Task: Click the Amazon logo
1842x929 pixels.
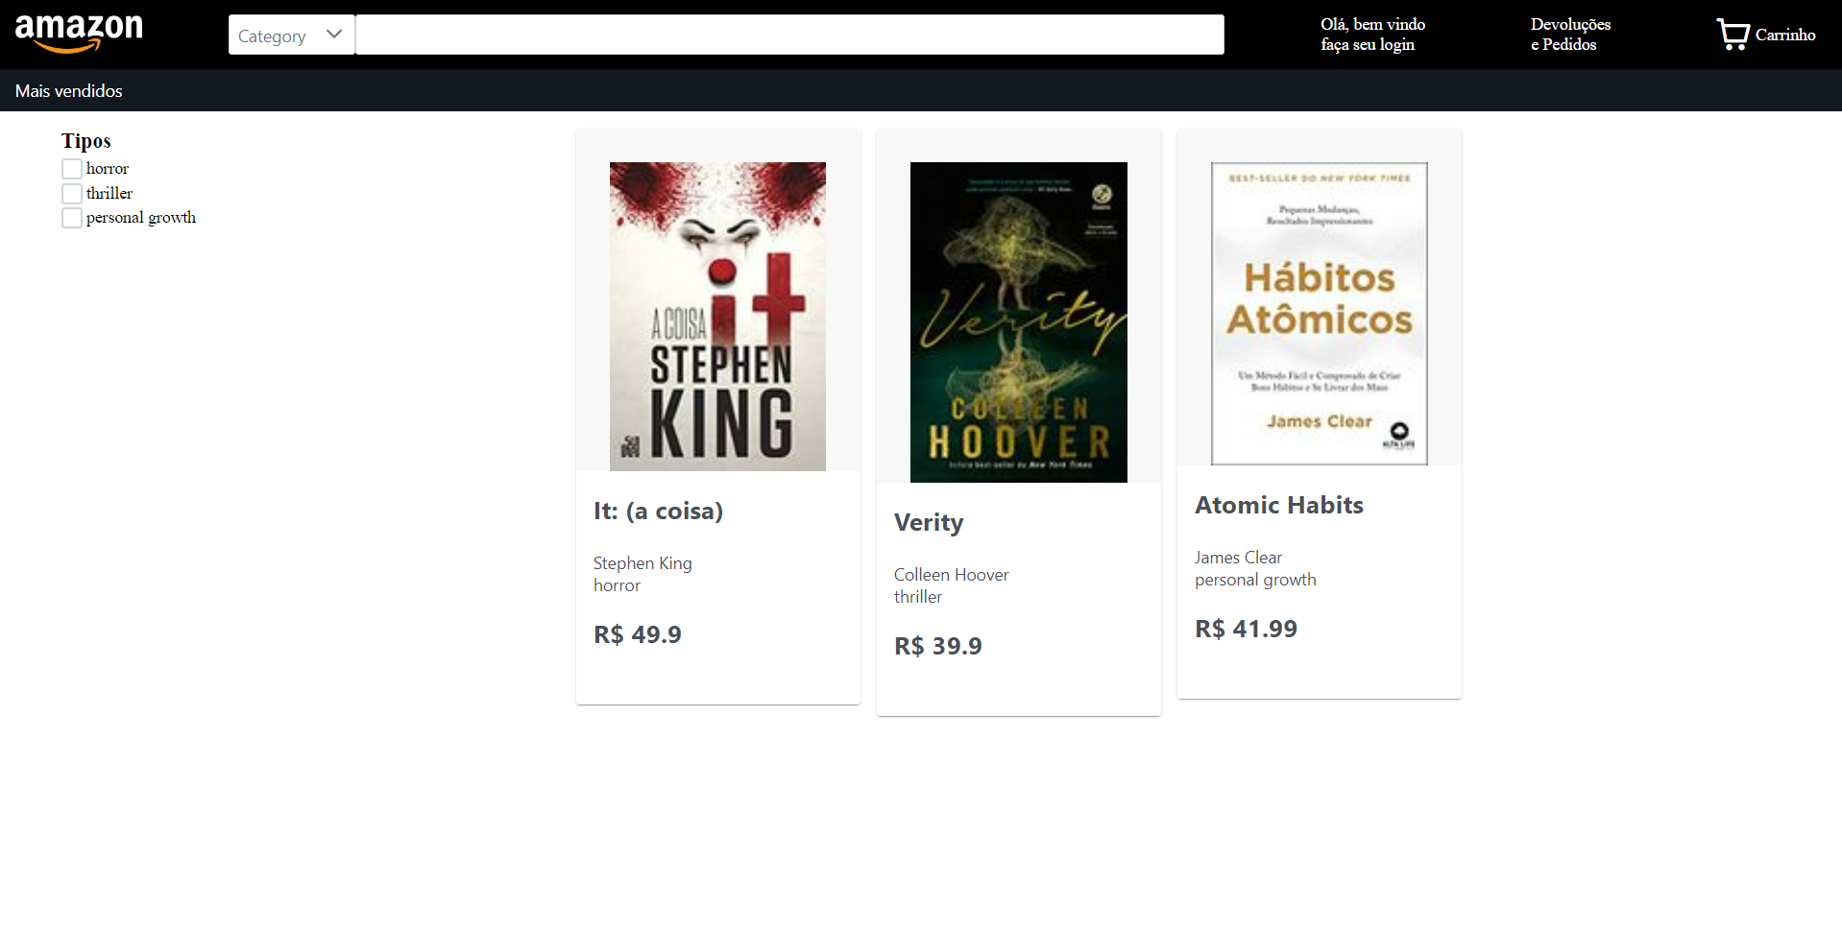Action: pos(79,34)
